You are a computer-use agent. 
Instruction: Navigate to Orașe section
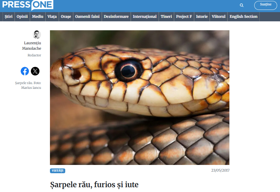[x=66, y=17]
